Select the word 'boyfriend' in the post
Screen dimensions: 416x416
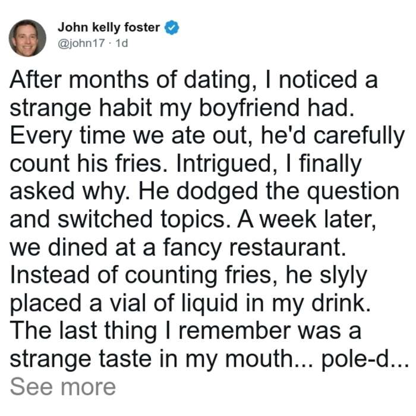click(249, 108)
